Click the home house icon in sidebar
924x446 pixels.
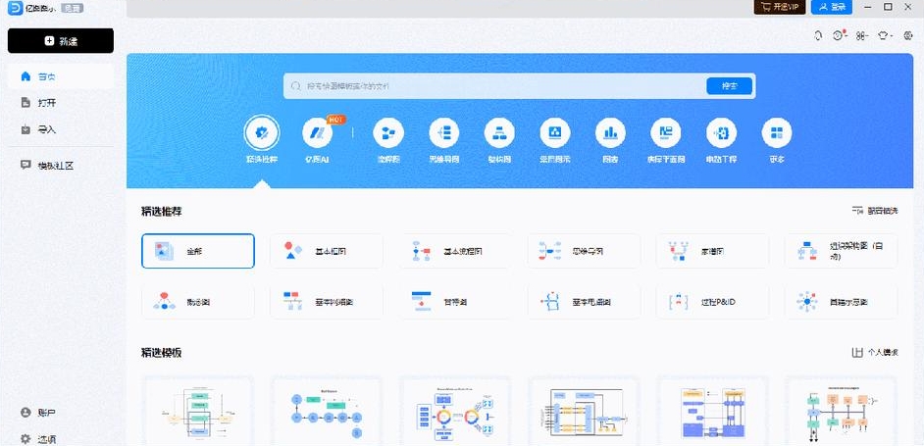[26, 76]
